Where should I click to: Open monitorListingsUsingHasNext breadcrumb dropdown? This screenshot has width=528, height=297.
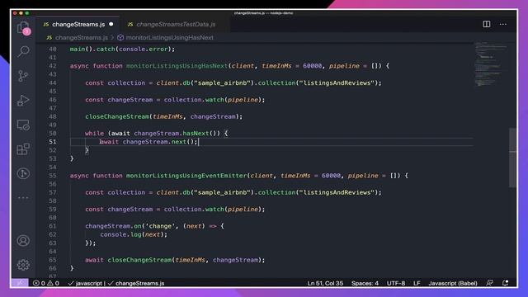coord(169,37)
